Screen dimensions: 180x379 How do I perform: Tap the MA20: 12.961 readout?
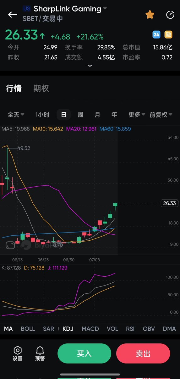click(x=82, y=129)
